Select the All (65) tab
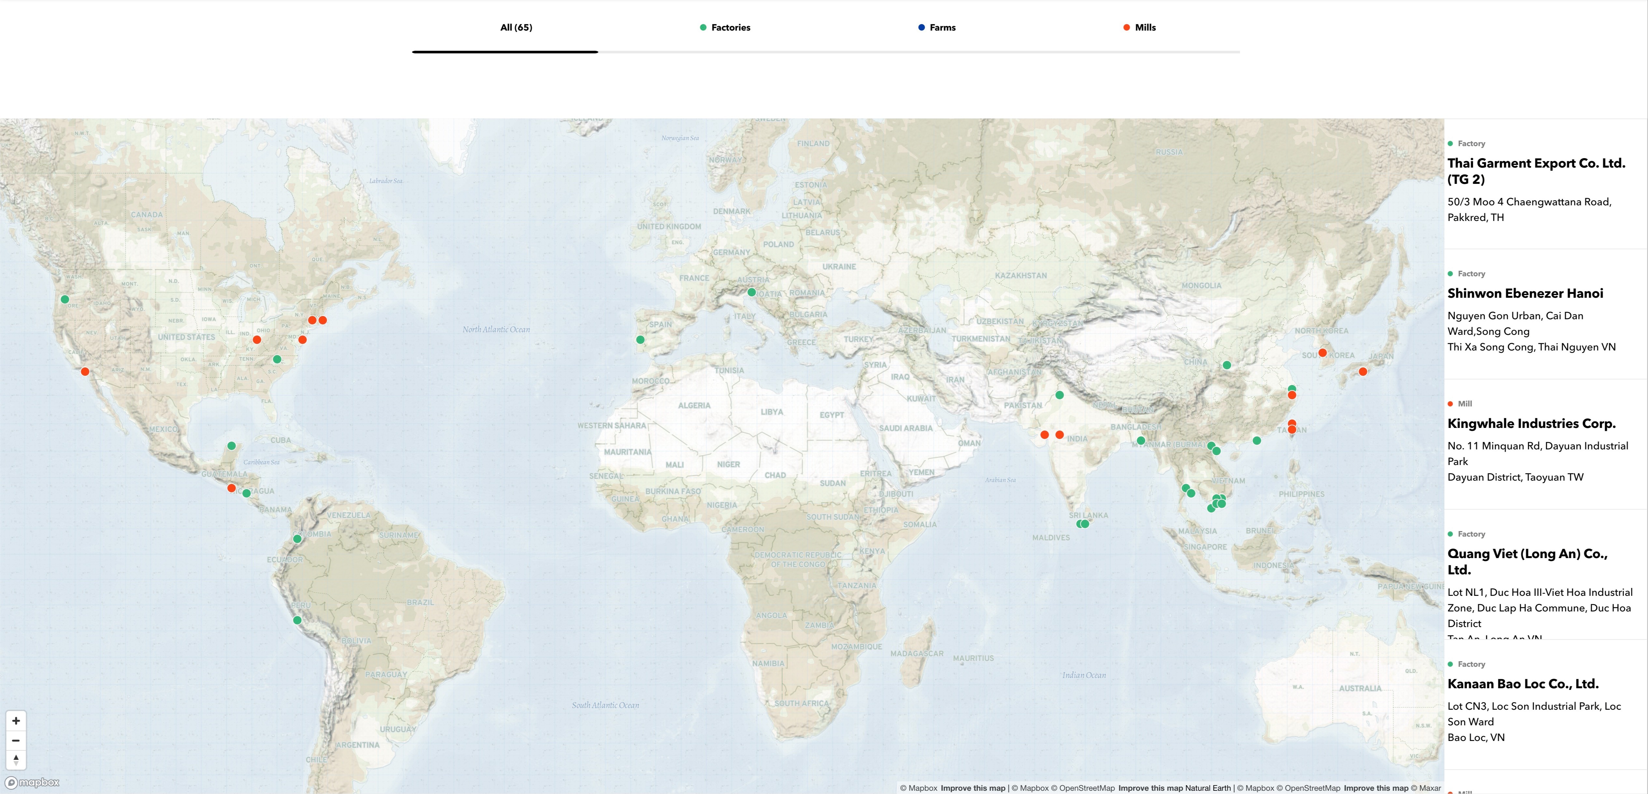The image size is (1648, 794). (516, 28)
